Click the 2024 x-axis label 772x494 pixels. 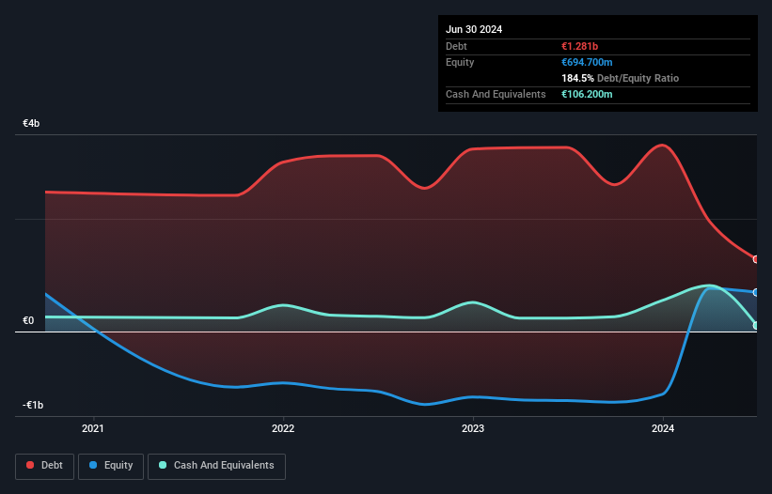tap(663, 428)
